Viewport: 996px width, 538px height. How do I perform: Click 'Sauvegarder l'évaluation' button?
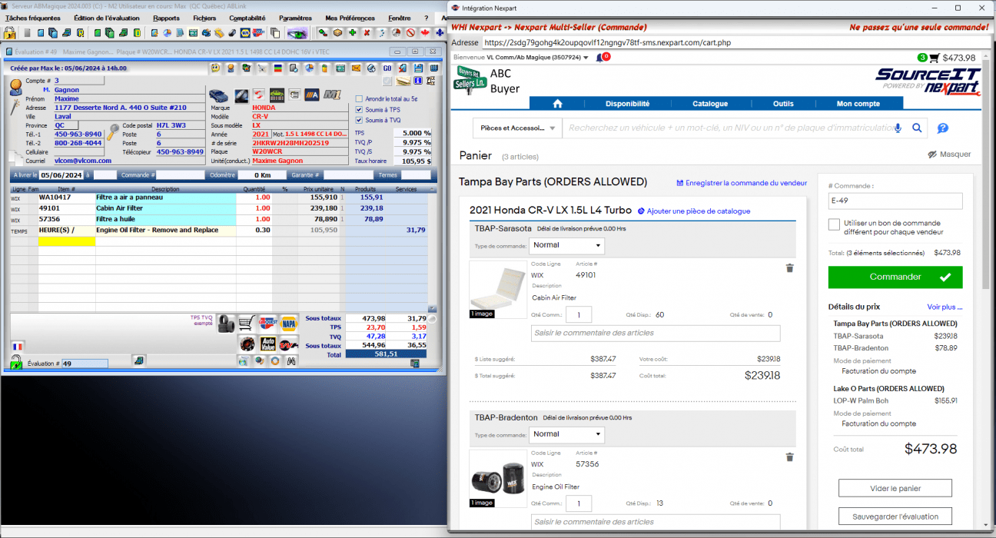[x=895, y=516]
